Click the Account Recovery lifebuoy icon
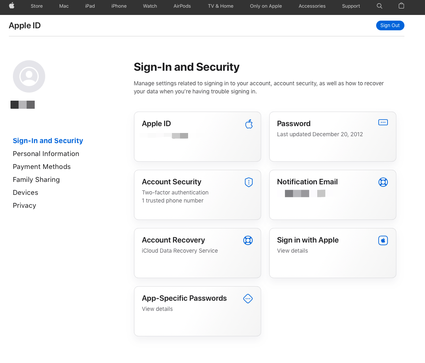This screenshot has width=425, height=363. 248,240
